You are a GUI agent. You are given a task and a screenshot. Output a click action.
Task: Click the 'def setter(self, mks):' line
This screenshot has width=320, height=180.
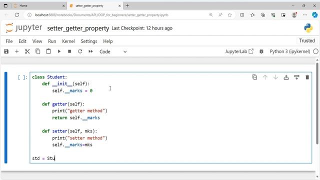pos(69,131)
